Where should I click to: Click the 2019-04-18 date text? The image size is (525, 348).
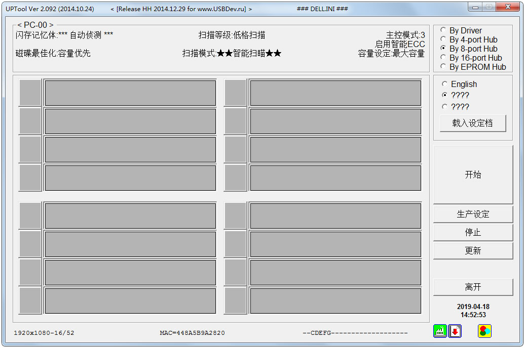[x=473, y=307]
